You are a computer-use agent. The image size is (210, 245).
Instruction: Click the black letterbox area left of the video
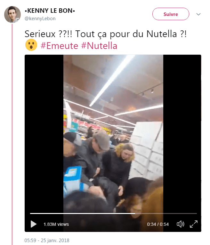[x=44, y=133]
